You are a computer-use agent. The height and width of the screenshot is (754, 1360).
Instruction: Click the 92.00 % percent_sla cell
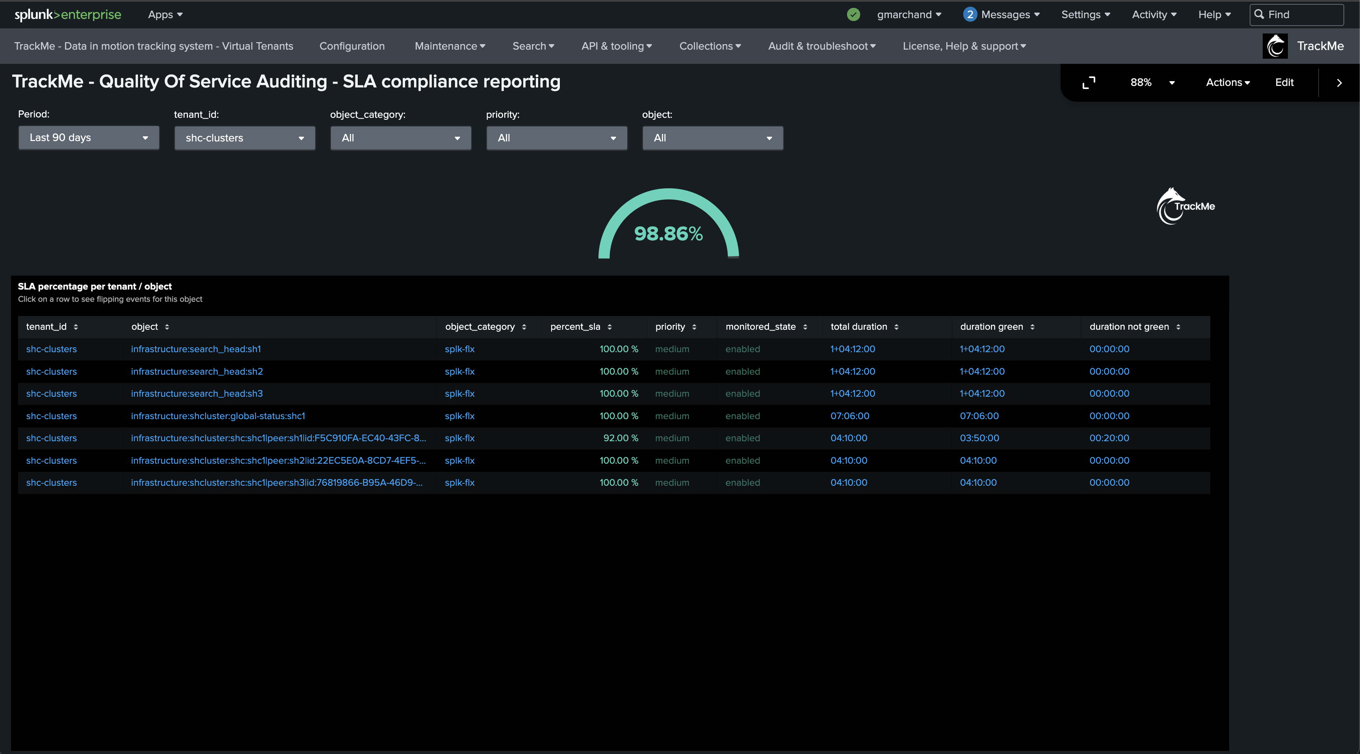tap(621, 438)
